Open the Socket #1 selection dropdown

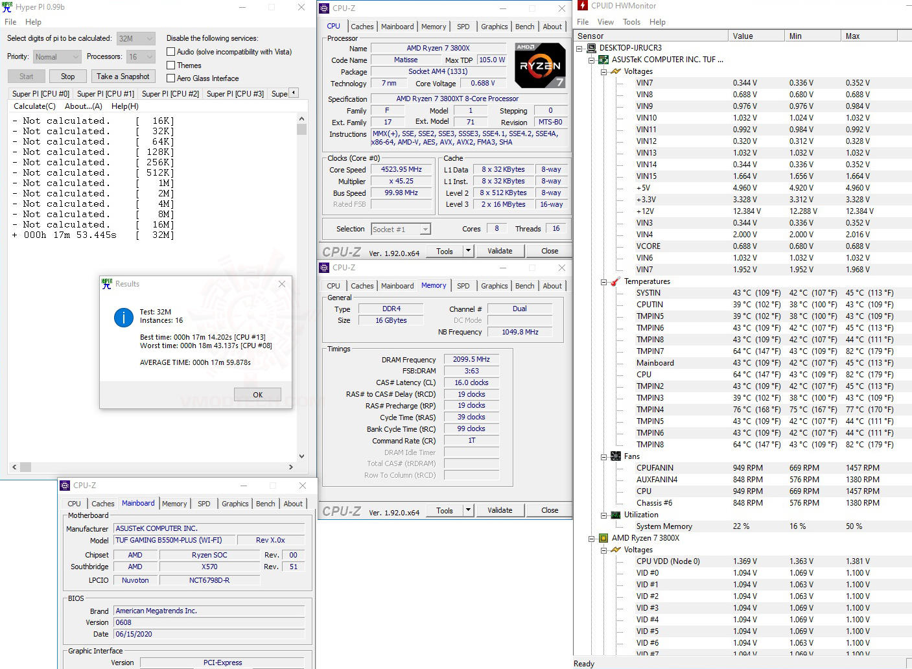pyautogui.click(x=425, y=229)
